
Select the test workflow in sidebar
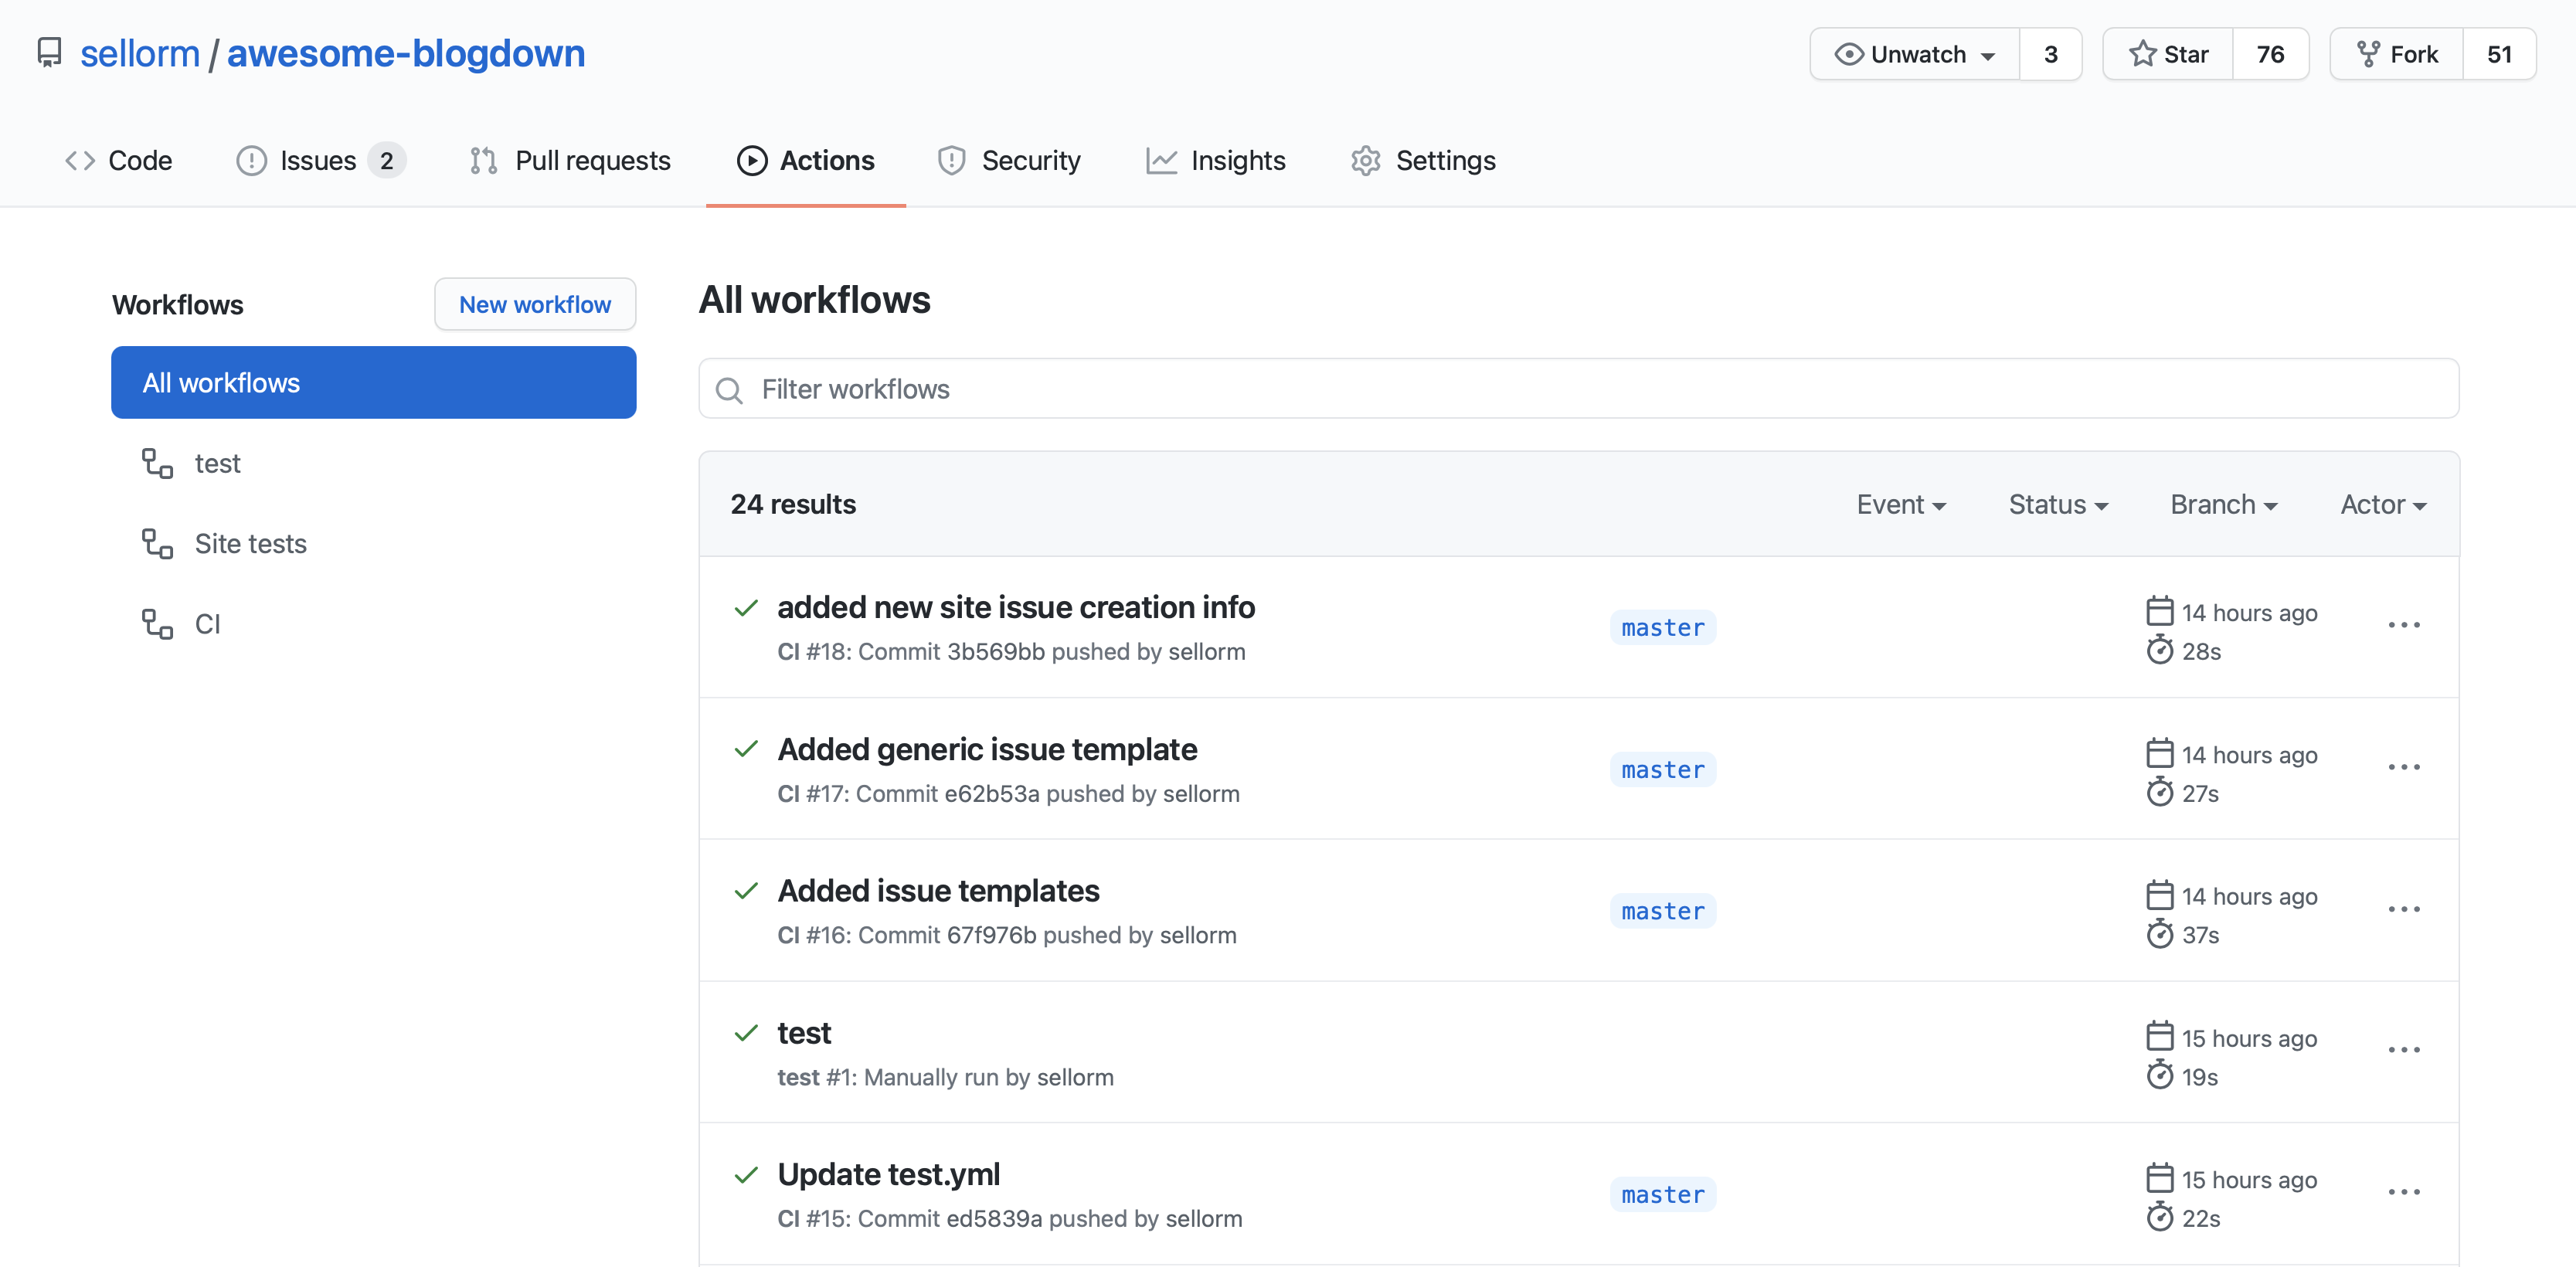coord(373,464)
